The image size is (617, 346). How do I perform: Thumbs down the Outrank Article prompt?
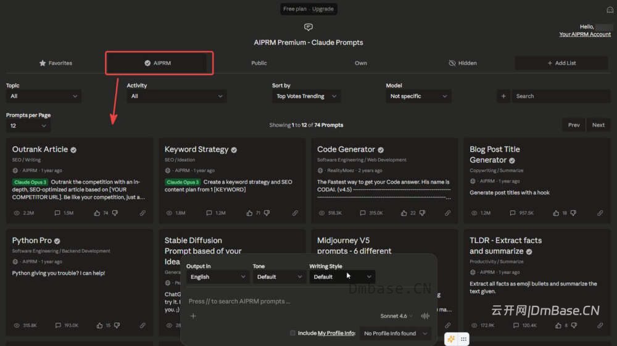[115, 213]
